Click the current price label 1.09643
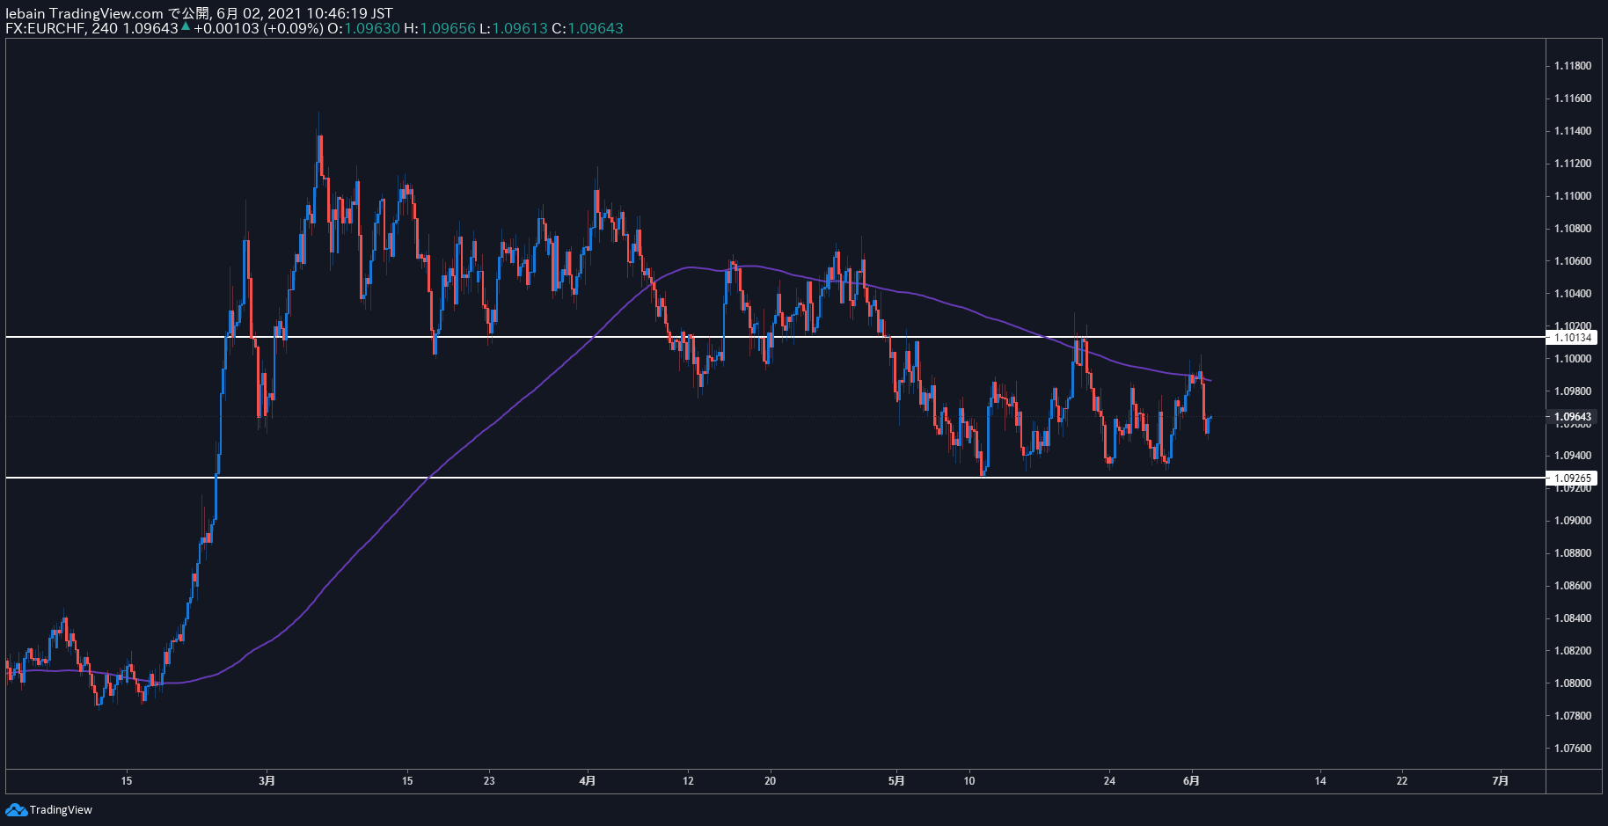 (x=1571, y=417)
